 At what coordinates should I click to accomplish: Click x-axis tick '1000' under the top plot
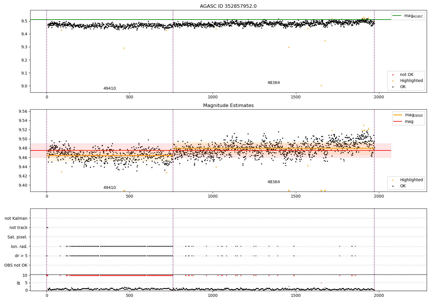tap(213, 97)
